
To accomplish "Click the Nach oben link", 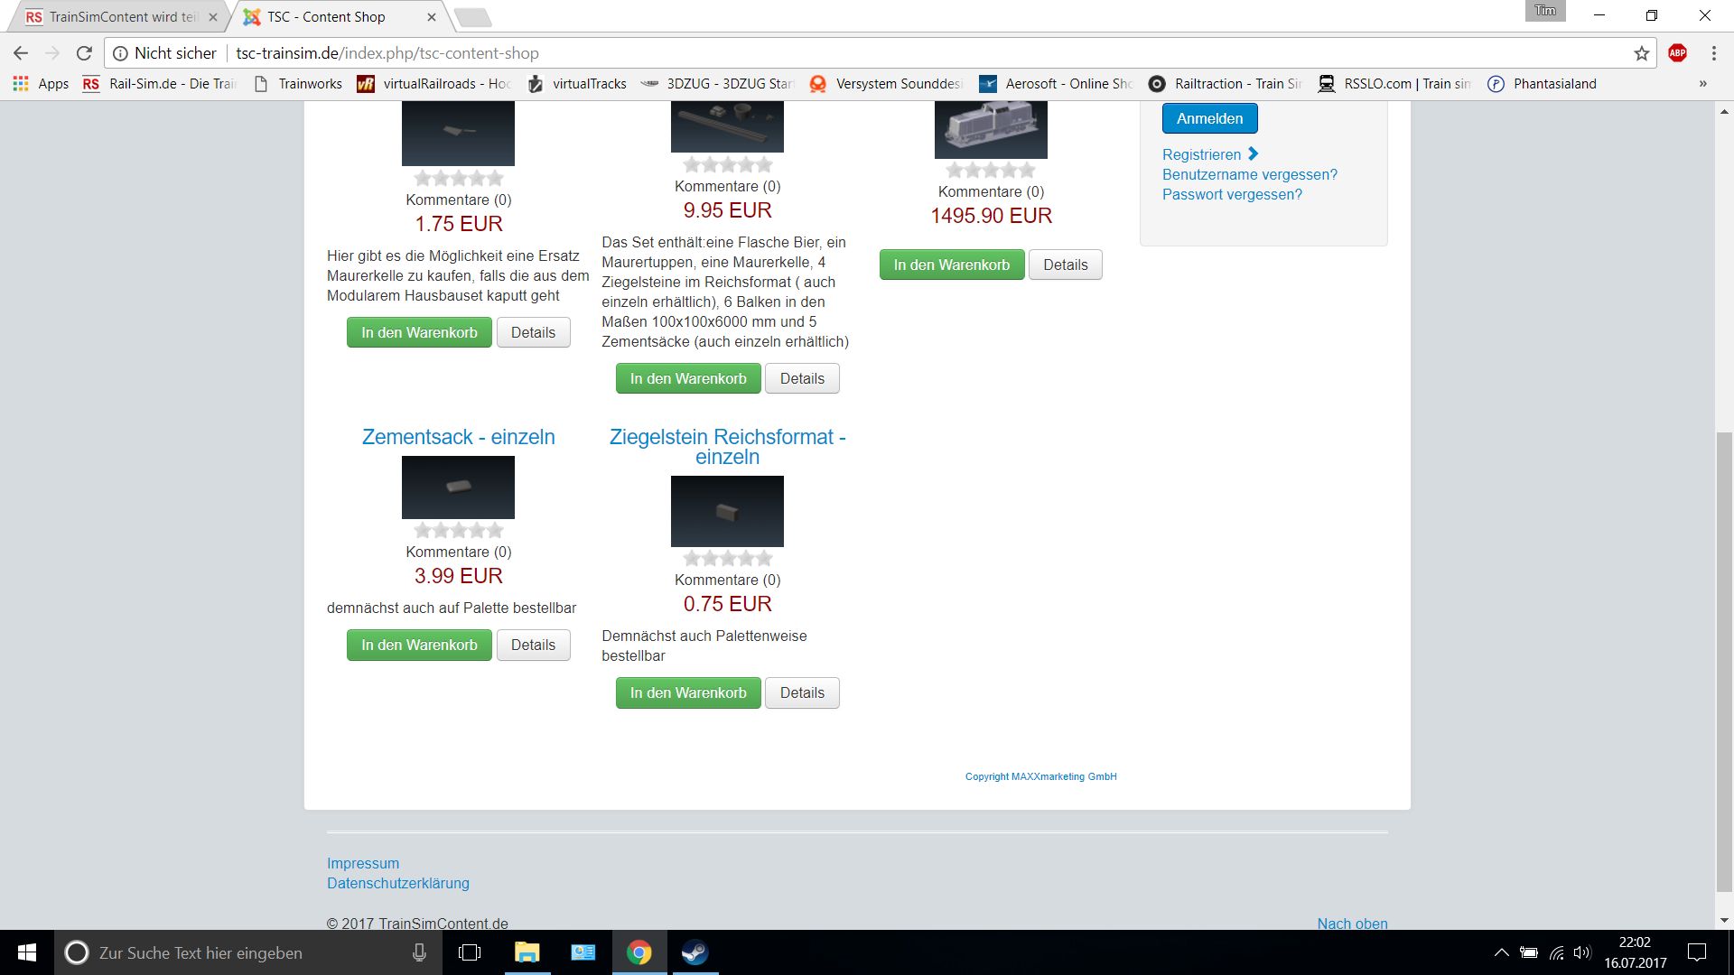I will [x=1352, y=923].
